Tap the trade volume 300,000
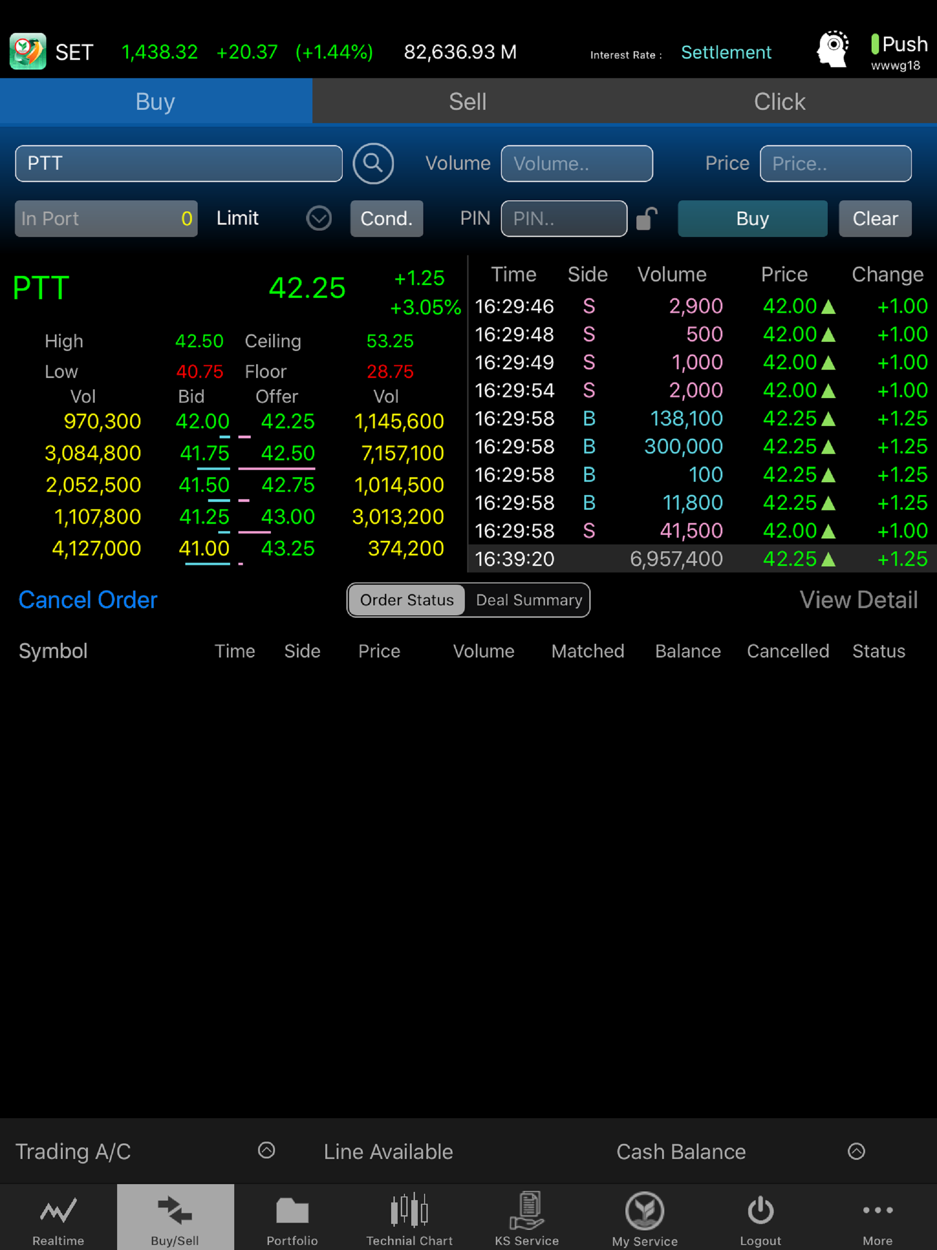 pyautogui.click(x=683, y=447)
